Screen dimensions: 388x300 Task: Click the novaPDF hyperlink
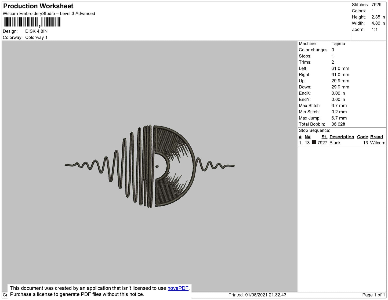pos(178,288)
